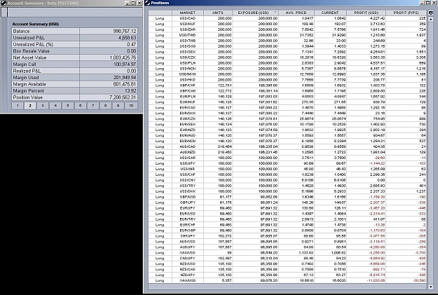Screen dimensions: 438x295
Task: Select Account Summary page 2 button
Action: (x=30, y=106)
